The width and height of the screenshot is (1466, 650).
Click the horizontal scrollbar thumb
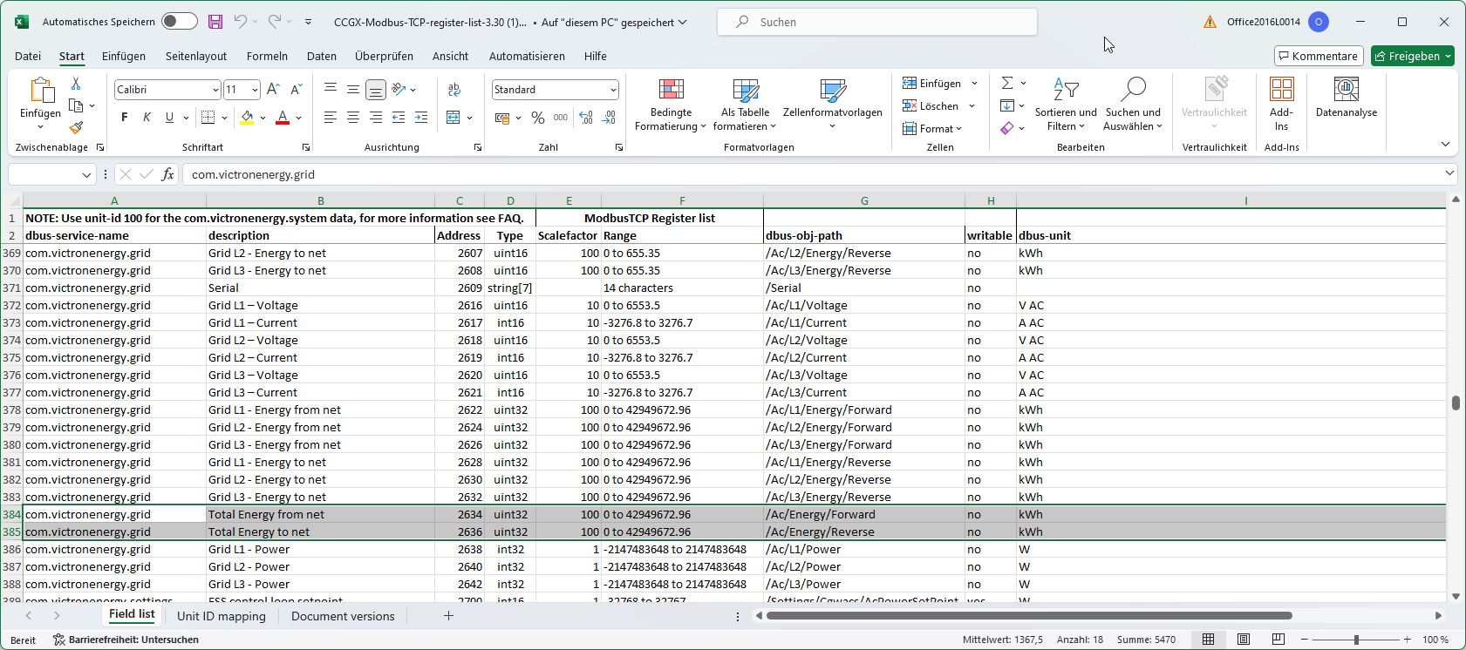pyautogui.click(x=1029, y=616)
